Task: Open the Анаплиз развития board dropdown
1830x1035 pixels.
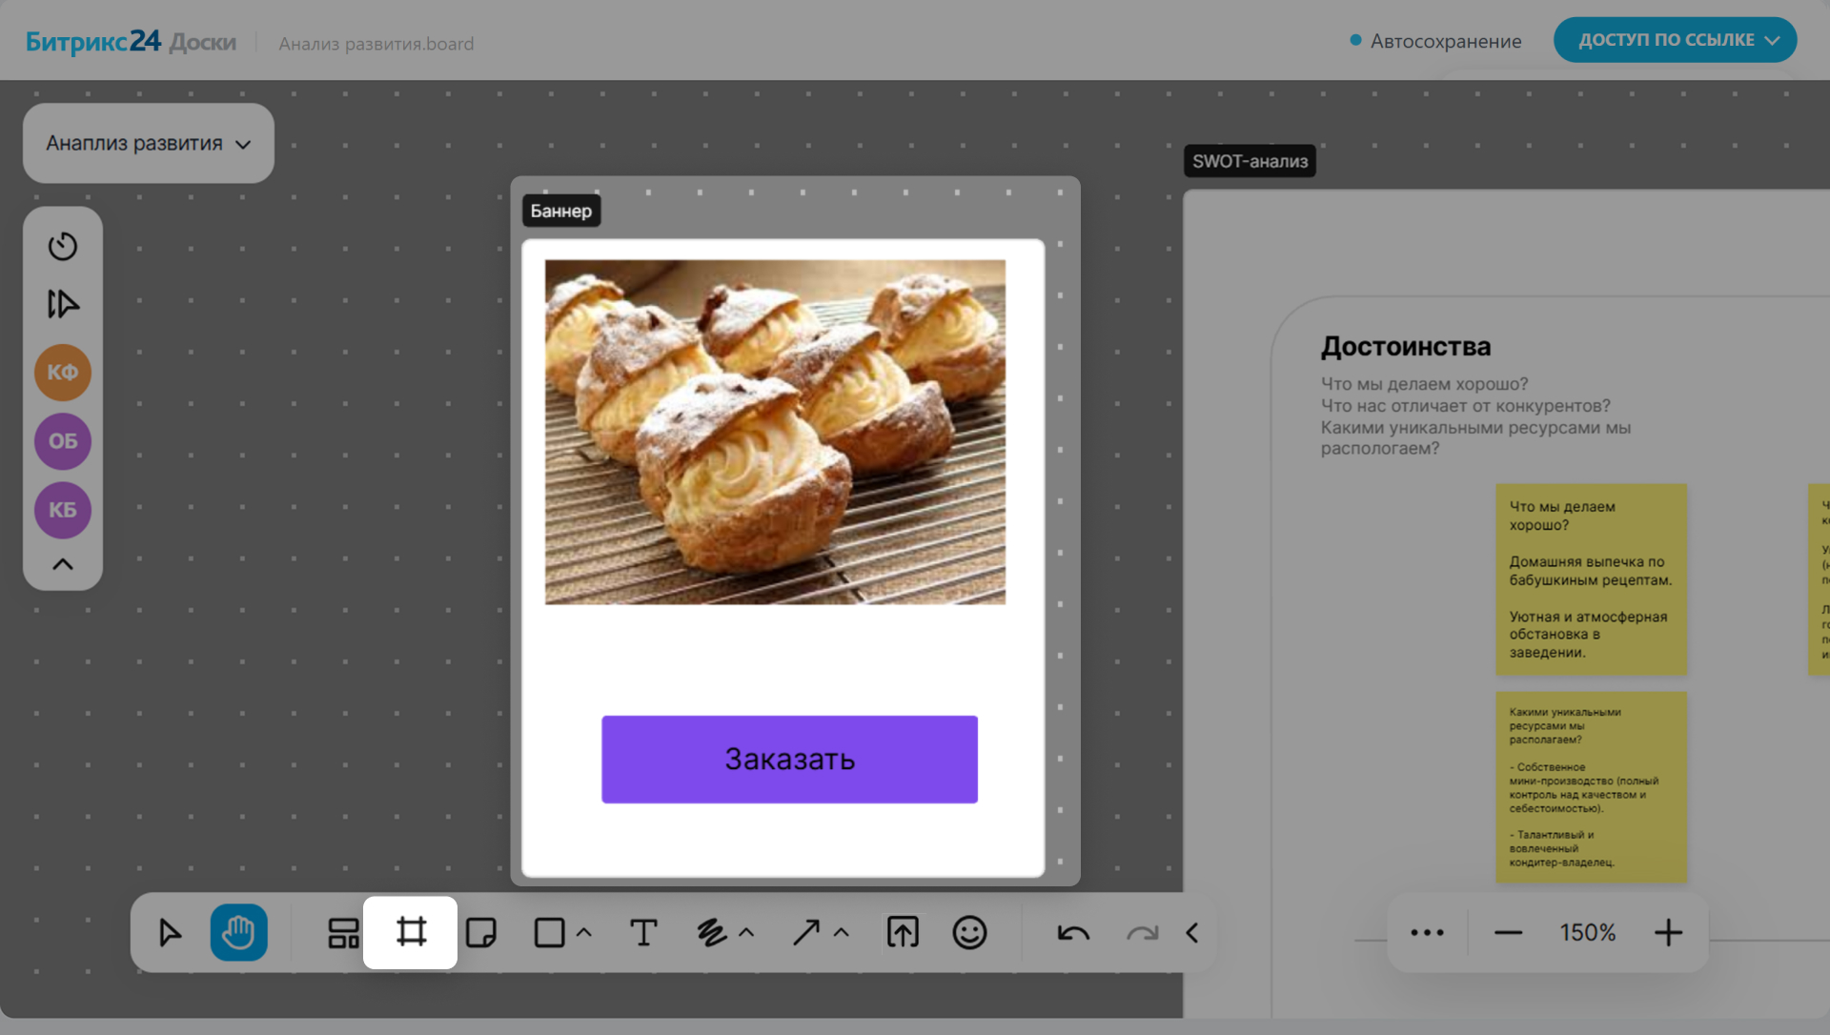Action: point(149,143)
